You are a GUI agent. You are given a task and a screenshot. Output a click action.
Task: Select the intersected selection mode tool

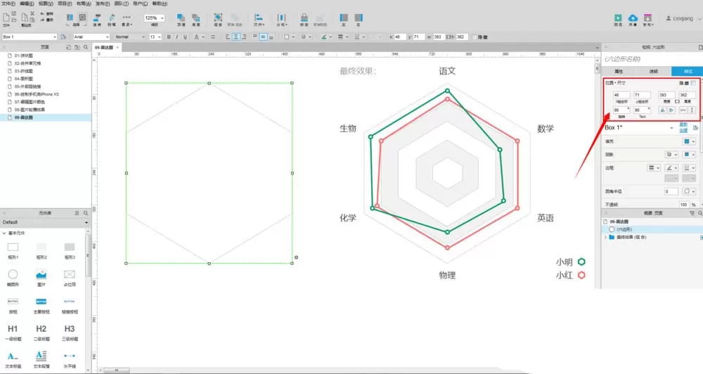coord(70,17)
